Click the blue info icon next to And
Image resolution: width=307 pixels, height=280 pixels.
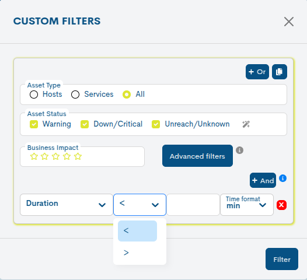click(x=282, y=178)
